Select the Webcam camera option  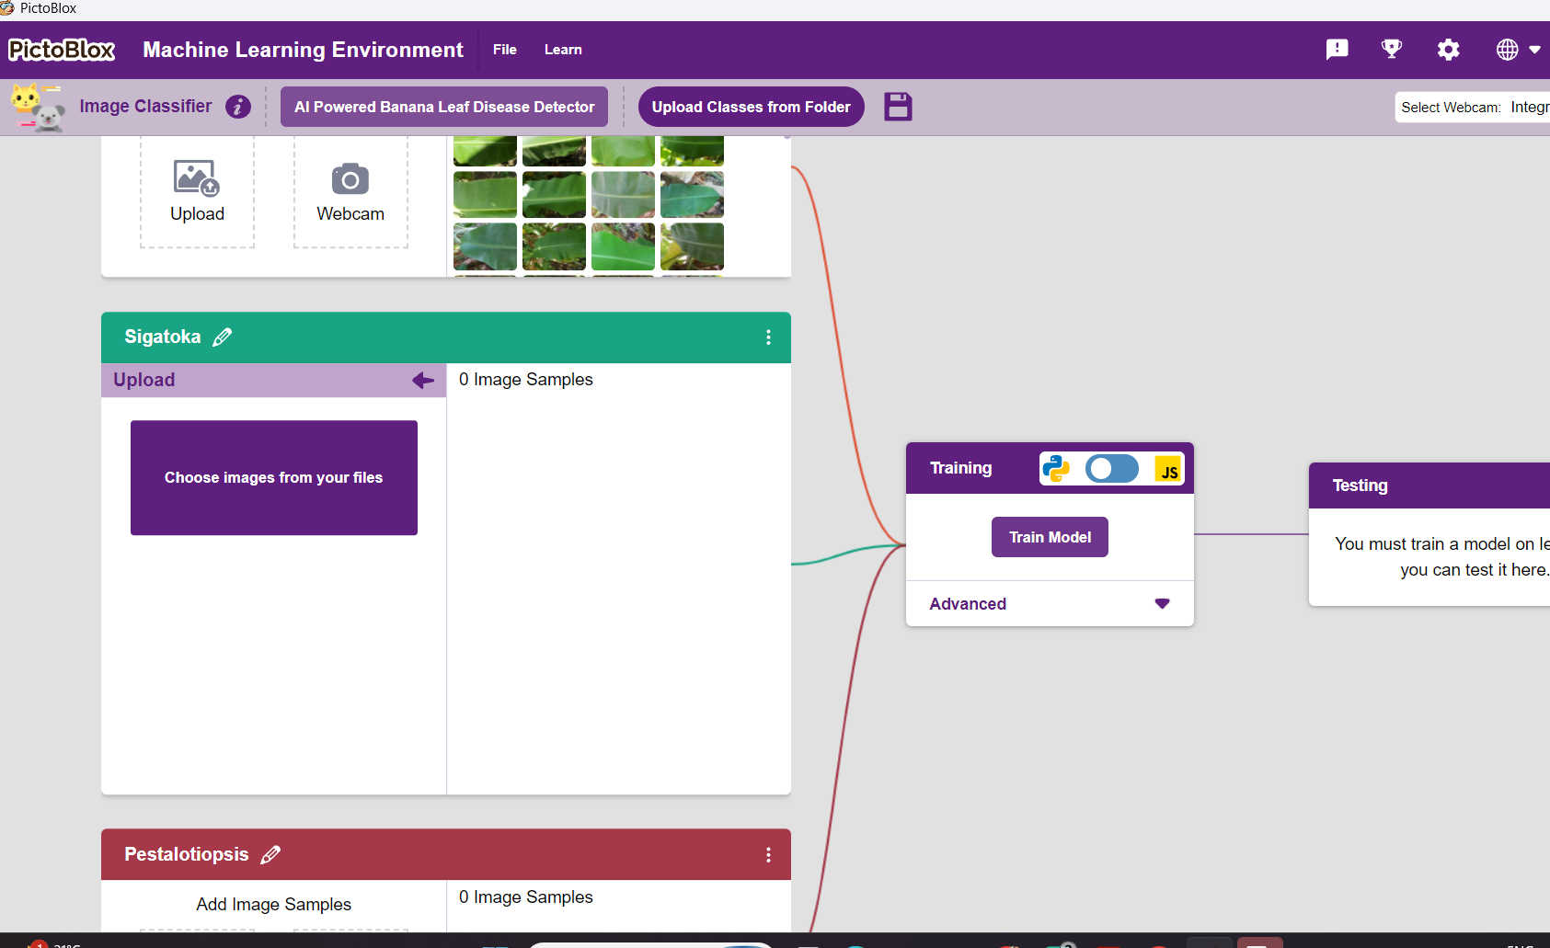[x=350, y=191]
